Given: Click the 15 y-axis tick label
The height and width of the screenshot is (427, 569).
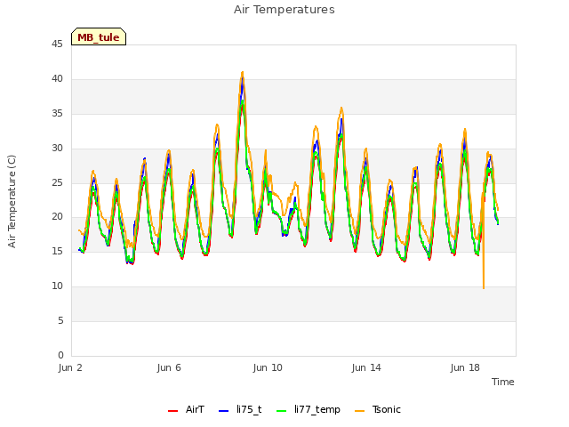Looking at the screenshot, I should click(57, 251).
